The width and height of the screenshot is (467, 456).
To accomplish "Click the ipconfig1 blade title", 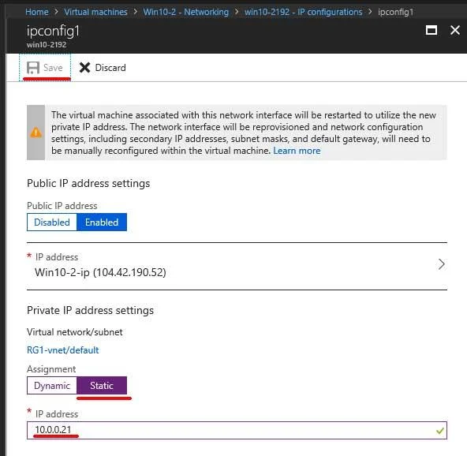I will [x=53, y=32].
